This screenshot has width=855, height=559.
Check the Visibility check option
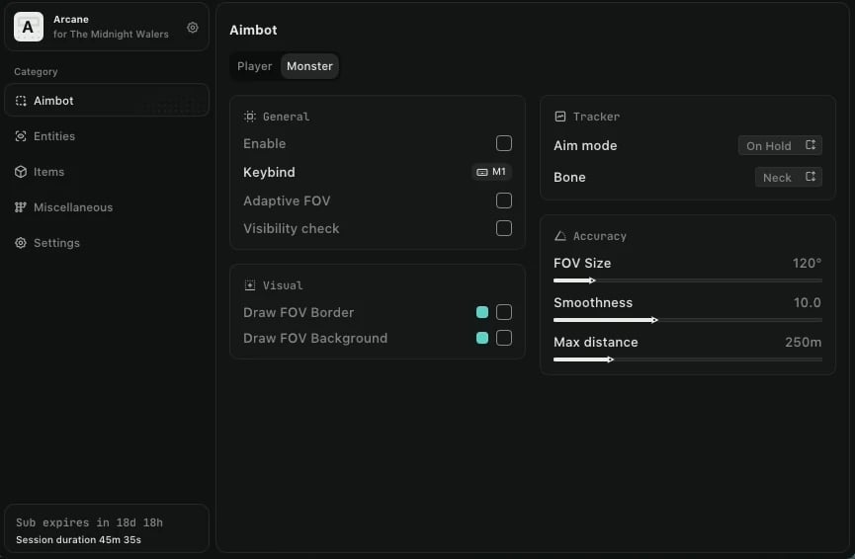(504, 228)
